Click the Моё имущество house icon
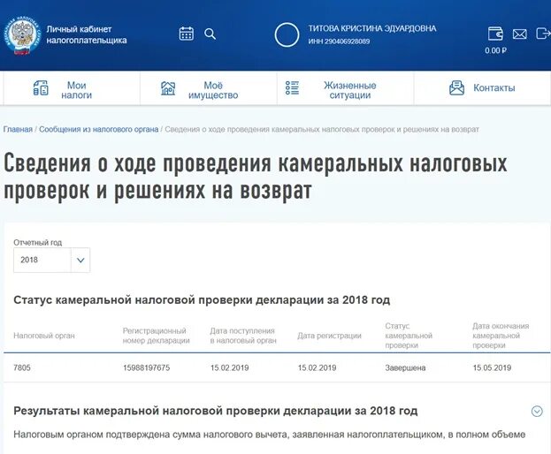This screenshot has height=454, width=551. (168, 88)
